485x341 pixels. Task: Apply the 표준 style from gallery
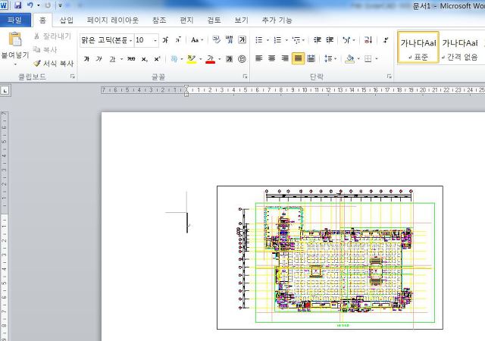click(418, 48)
